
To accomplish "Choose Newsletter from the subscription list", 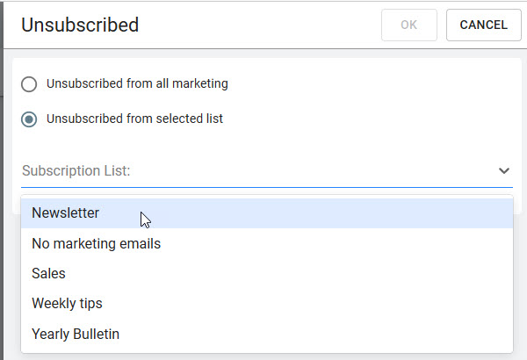I will [x=66, y=213].
